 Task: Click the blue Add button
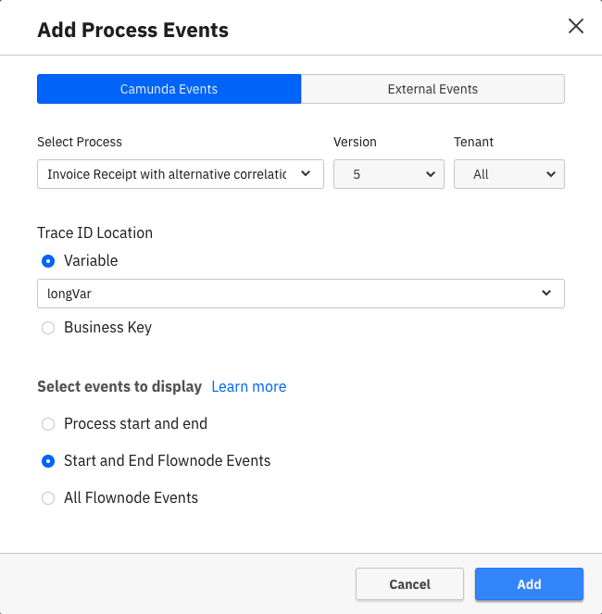pos(529,584)
